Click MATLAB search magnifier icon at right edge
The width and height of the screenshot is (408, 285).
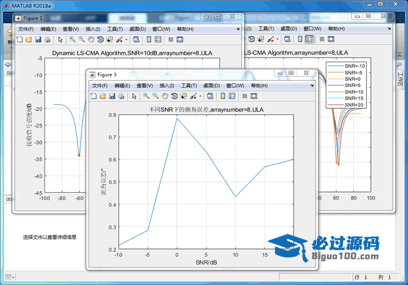[399, 64]
